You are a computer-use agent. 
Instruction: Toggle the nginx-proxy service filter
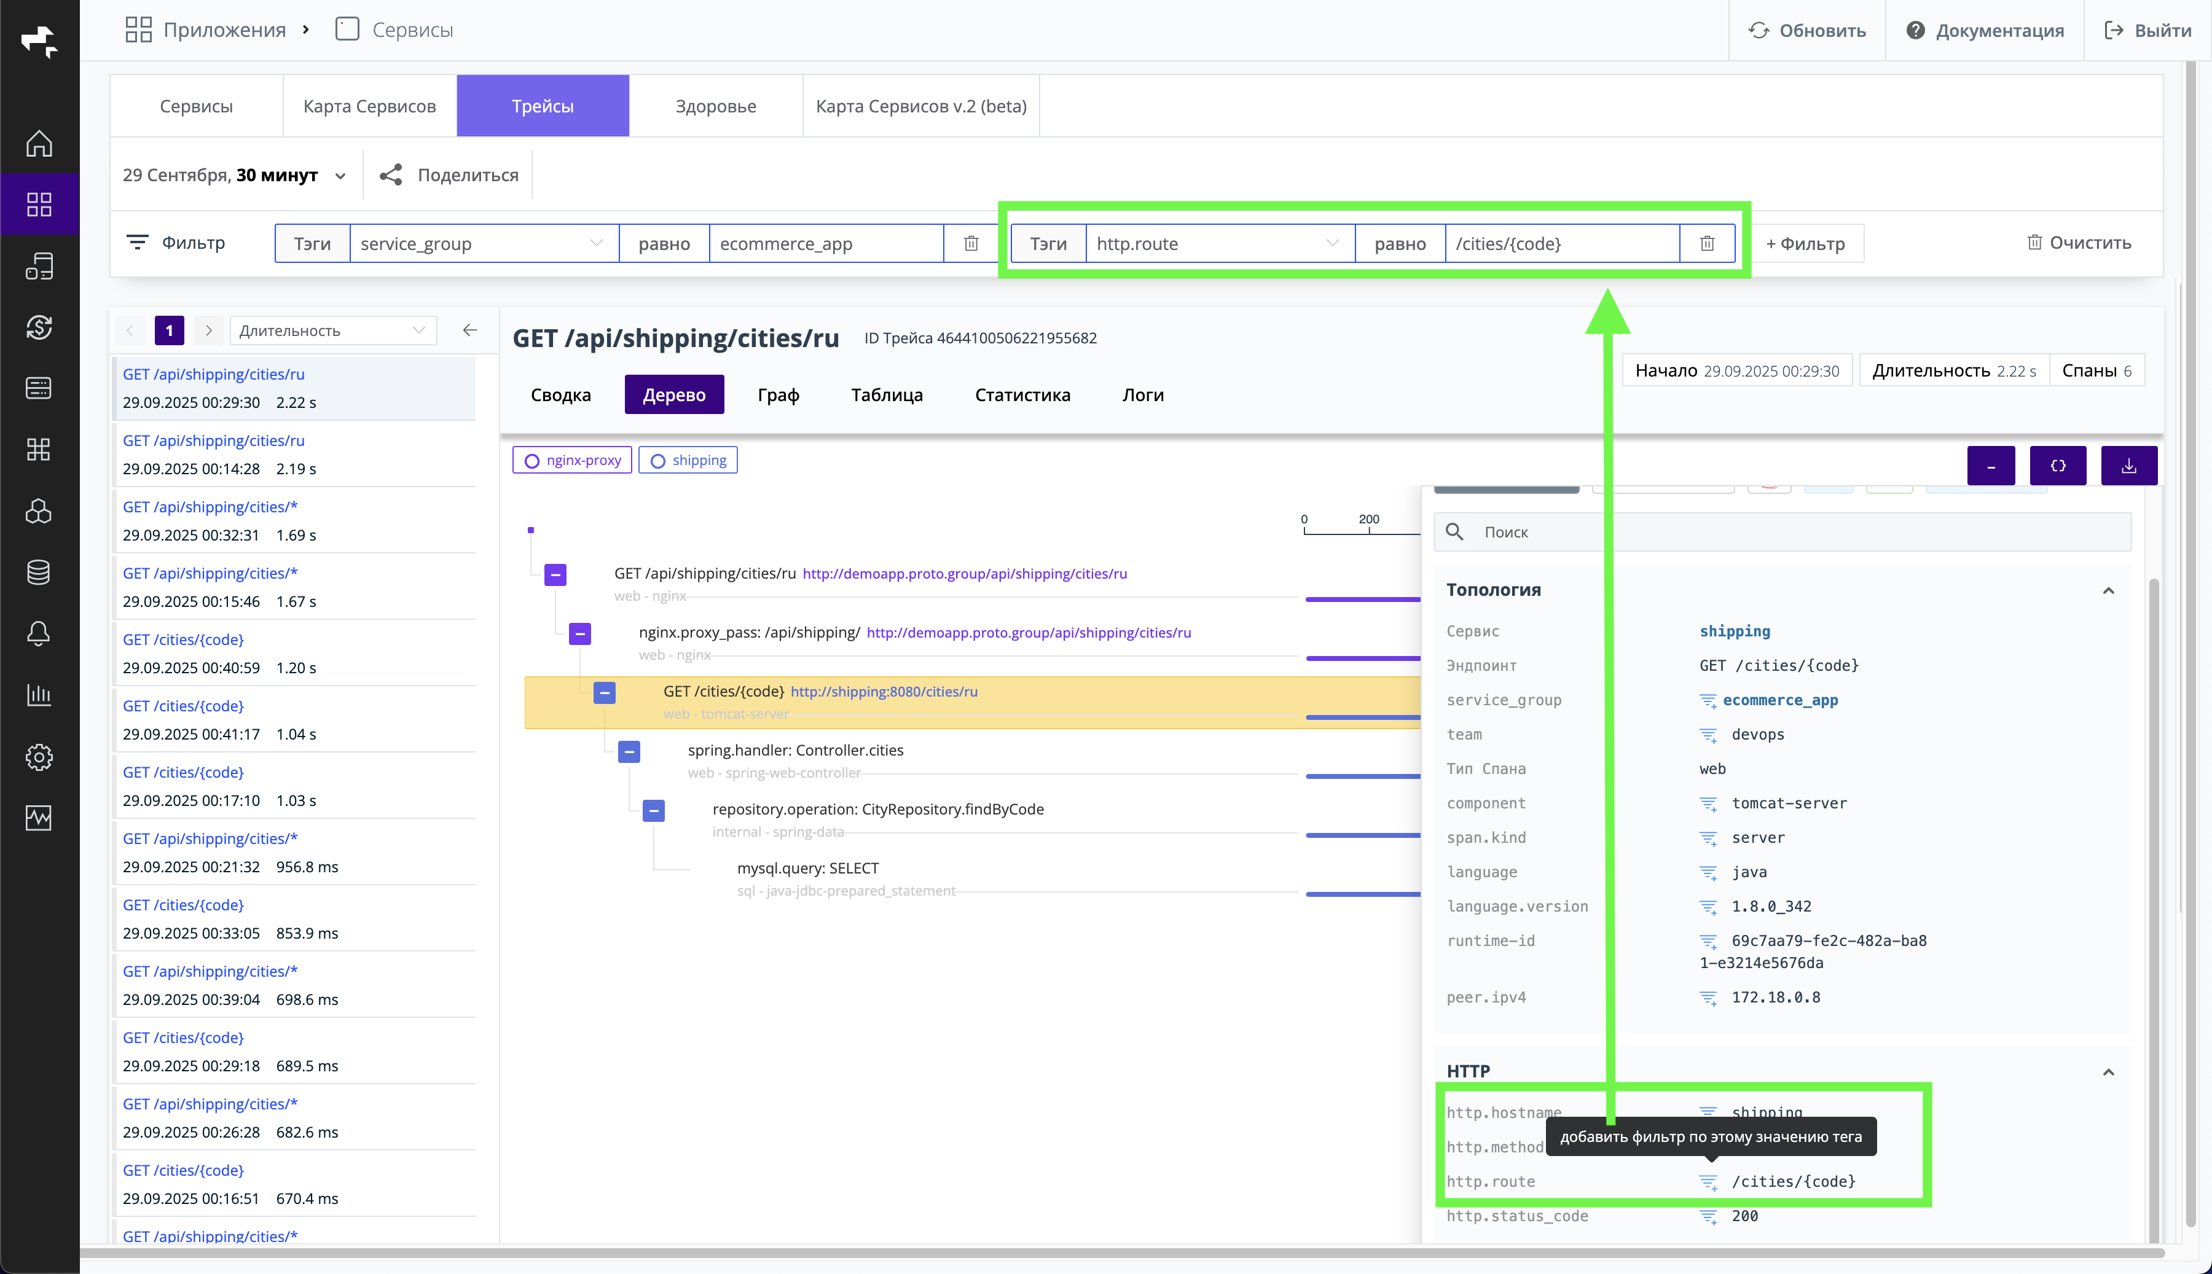pyautogui.click(x=572, y=460)
